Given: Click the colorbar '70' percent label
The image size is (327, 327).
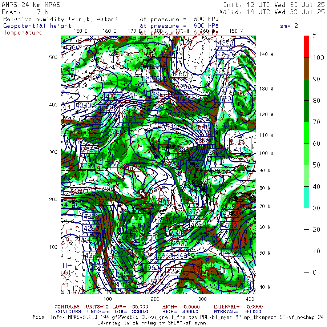Looking at the screenshot, I should point(316,122).
